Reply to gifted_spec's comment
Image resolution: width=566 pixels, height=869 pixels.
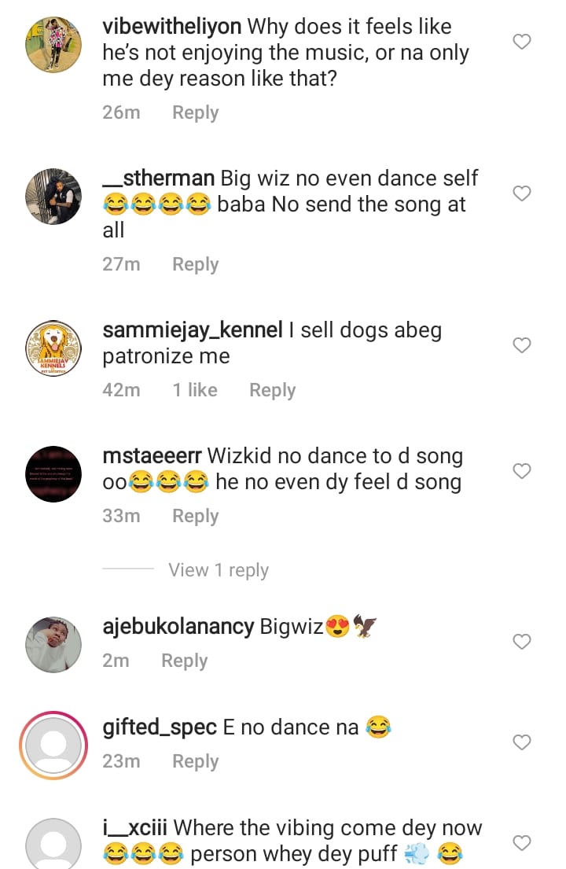[195, 761]
